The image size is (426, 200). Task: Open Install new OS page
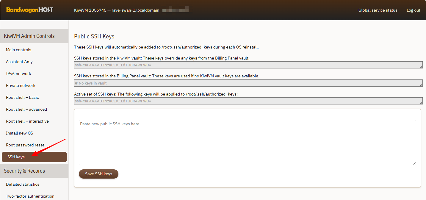click(x=19, y=133)
